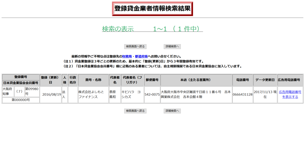Click the 商号・名称 column header
Viewport: 305px width, 144px height.
coord(93,80)
